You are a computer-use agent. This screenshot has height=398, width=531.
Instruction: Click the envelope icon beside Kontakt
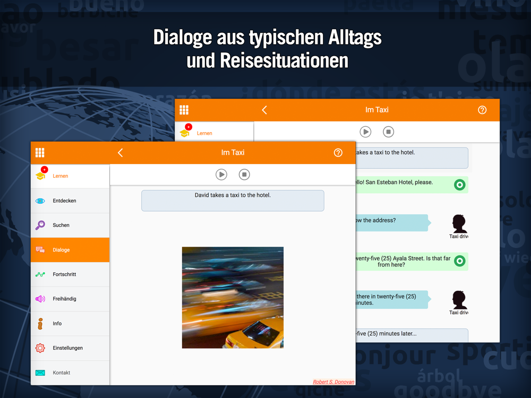point(40,373)
